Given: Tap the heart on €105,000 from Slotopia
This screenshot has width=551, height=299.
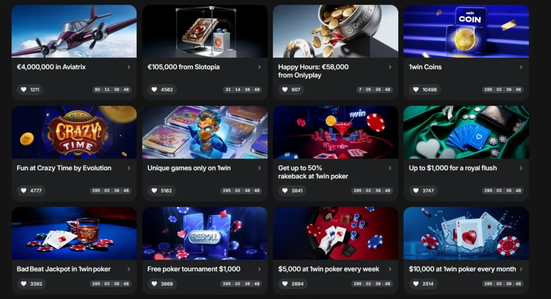Looking at the screenshot, I should 154,90.
